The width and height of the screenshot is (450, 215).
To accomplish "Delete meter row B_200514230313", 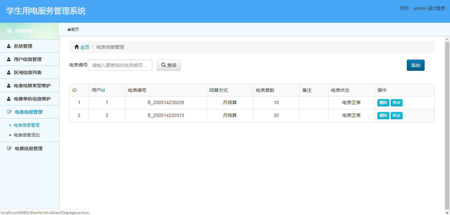I will point(383,116).
